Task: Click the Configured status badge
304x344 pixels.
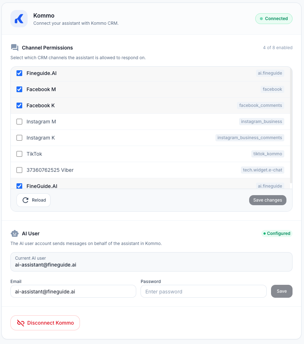Action: 277,234
